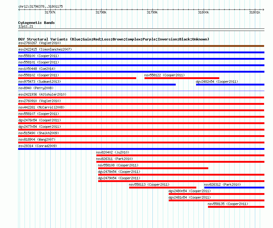273x228 pixels.
Task: Click the red bar below nsv558122
Action: pos(182,78)
